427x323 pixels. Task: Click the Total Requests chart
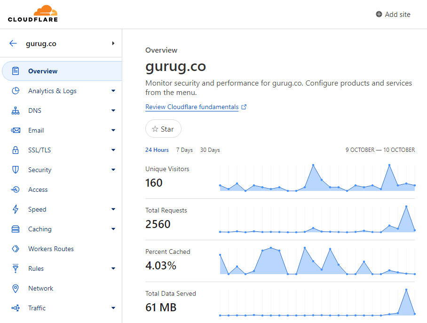317,219
